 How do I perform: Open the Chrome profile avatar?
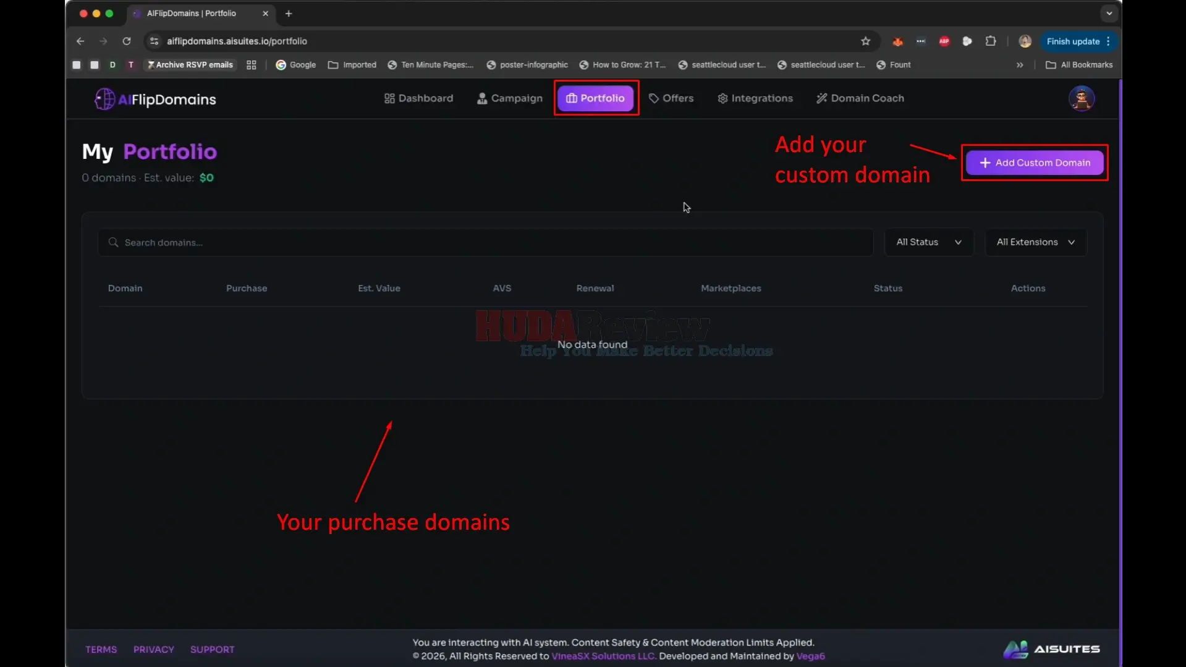click(x=1025, y=41)
